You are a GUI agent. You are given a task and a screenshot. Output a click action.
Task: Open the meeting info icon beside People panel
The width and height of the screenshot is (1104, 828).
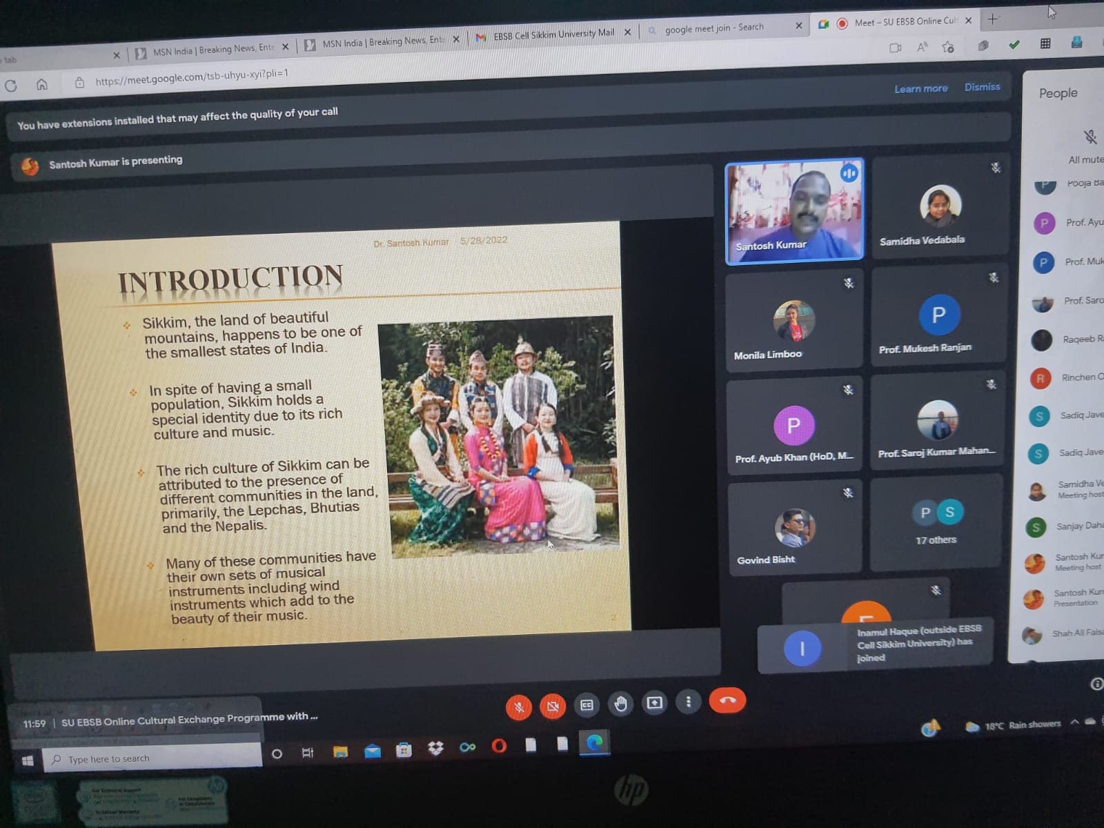coord(1096,684)
